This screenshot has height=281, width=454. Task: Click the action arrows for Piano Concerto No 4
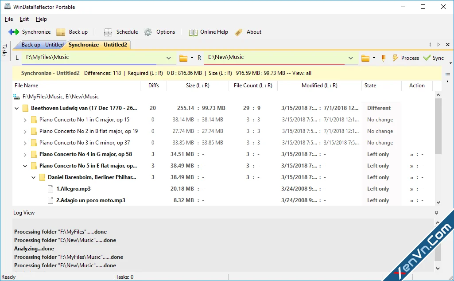(x=417, y=155)
